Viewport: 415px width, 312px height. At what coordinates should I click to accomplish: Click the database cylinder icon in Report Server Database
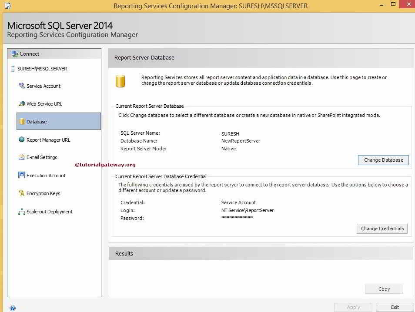120,81
